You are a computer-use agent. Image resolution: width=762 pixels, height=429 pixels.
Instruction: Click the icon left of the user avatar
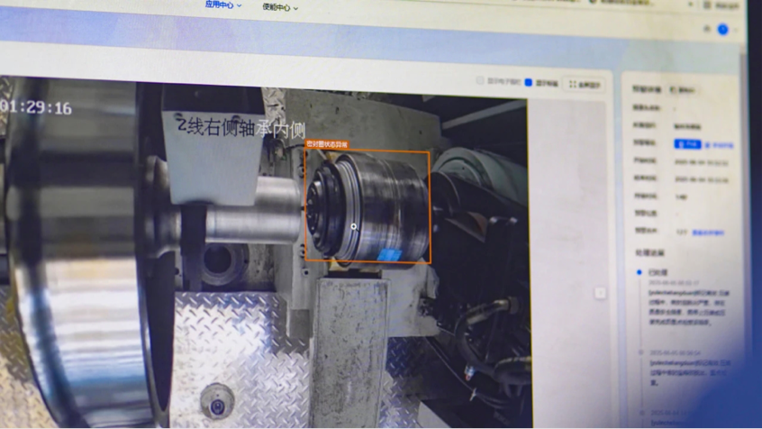[x=706, y=29]
